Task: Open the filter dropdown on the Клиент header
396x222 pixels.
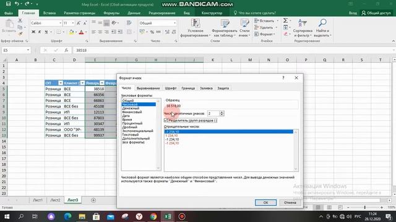Action: click(x=82, y=83)
